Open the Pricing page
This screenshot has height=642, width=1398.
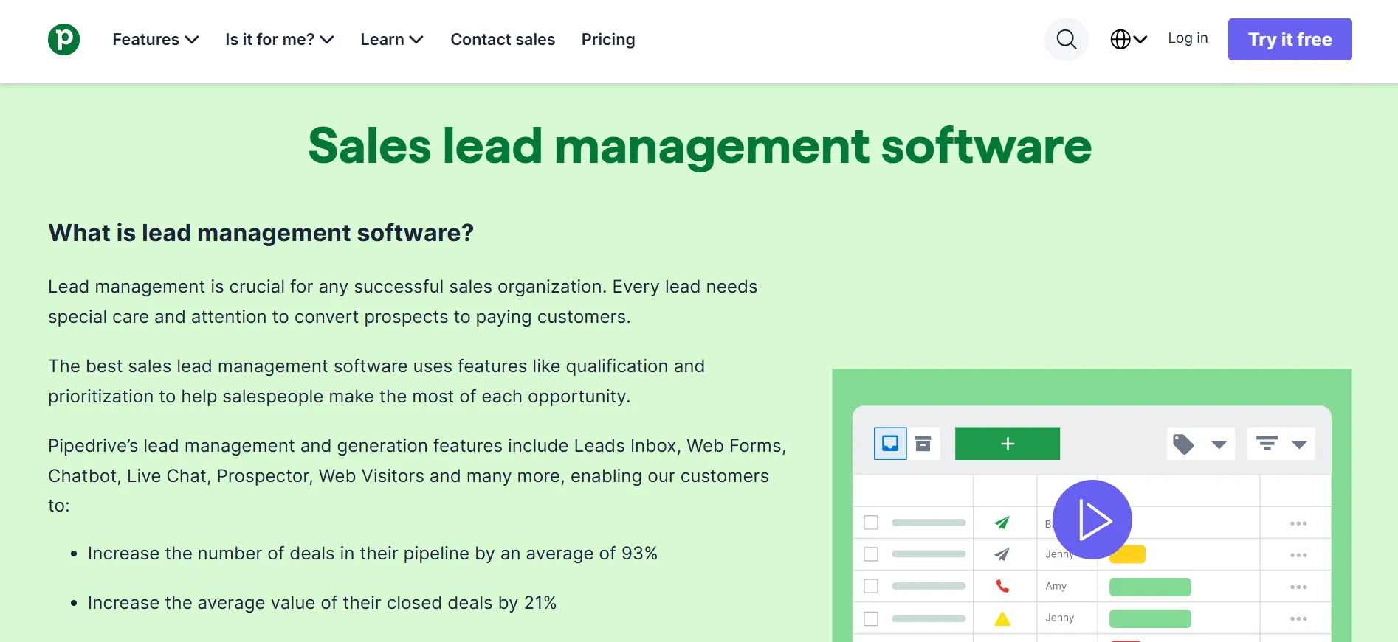608,39
